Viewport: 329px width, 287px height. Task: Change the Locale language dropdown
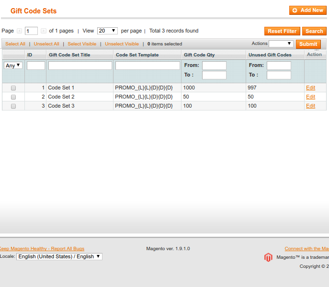pos(59,256)
